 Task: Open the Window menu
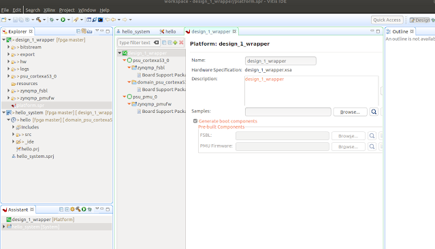click(87, 10)
